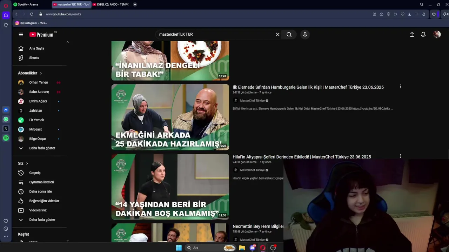Image resolution: width=449 pixels, height=252 pixels.
Task: Open Messenger in Opera sidebar
Action: 6,110
